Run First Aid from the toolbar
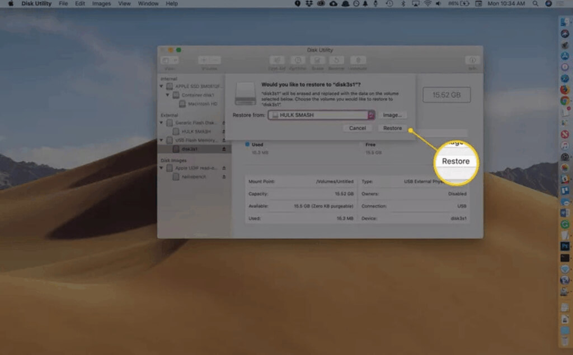 click(276, 60)
